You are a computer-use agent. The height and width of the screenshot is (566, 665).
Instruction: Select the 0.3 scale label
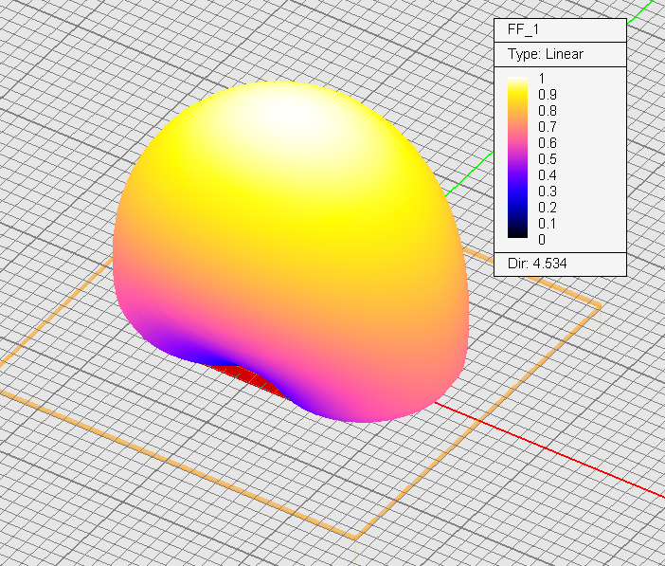tap(547, 192)
